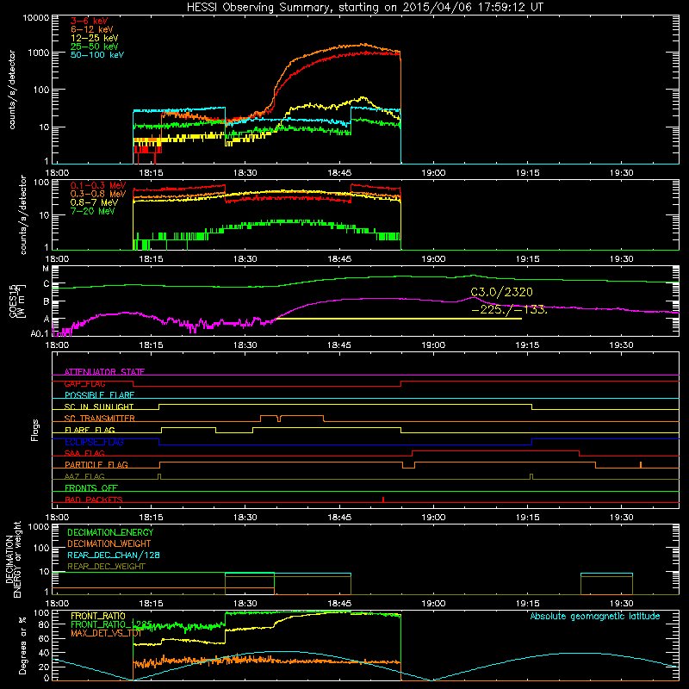This screenshot has width=689, height=689.
Task: Select the cyan 50-100 keV legend label
Action: click(97, 55)
